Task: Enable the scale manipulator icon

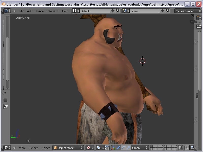Action: [128, 148]
